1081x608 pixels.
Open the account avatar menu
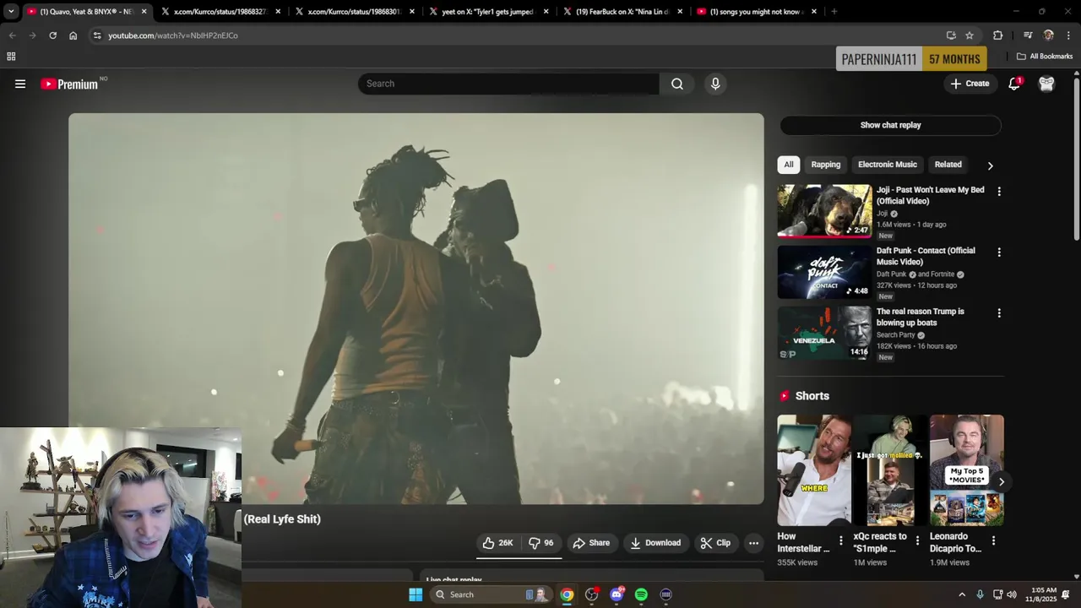pos(1046,84)
